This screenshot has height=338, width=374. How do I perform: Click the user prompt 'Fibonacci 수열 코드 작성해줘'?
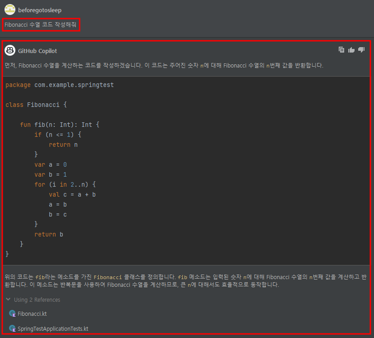coord(40,24)
